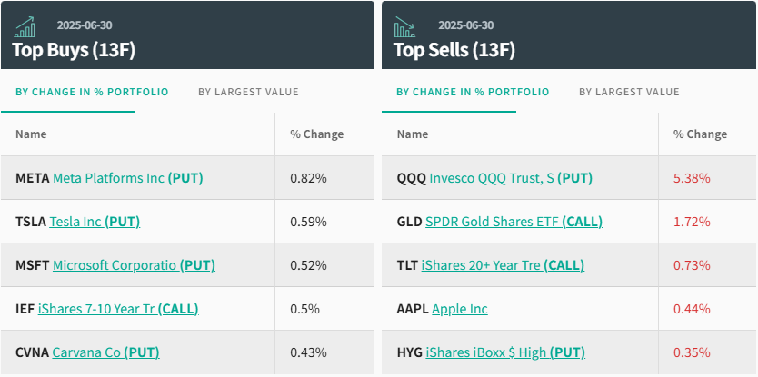Click the Top Buys '% Change' column header
758x377 pixels.
pyautogui.click(x=316, y=134)
